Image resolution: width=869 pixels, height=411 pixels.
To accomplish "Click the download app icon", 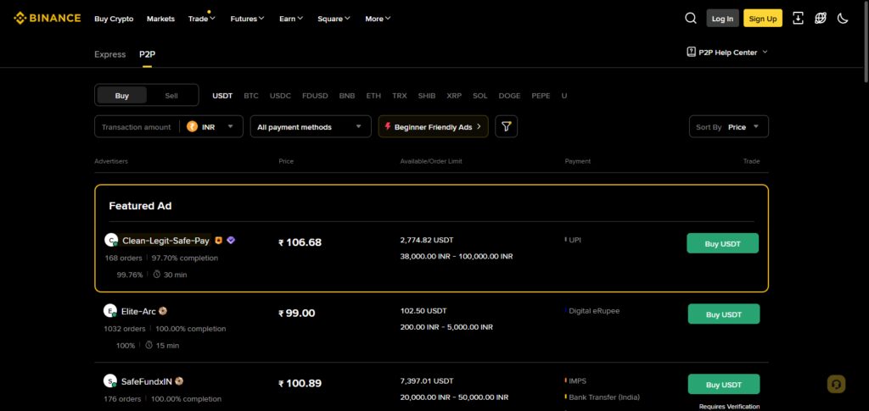I will tap(798, 19).
